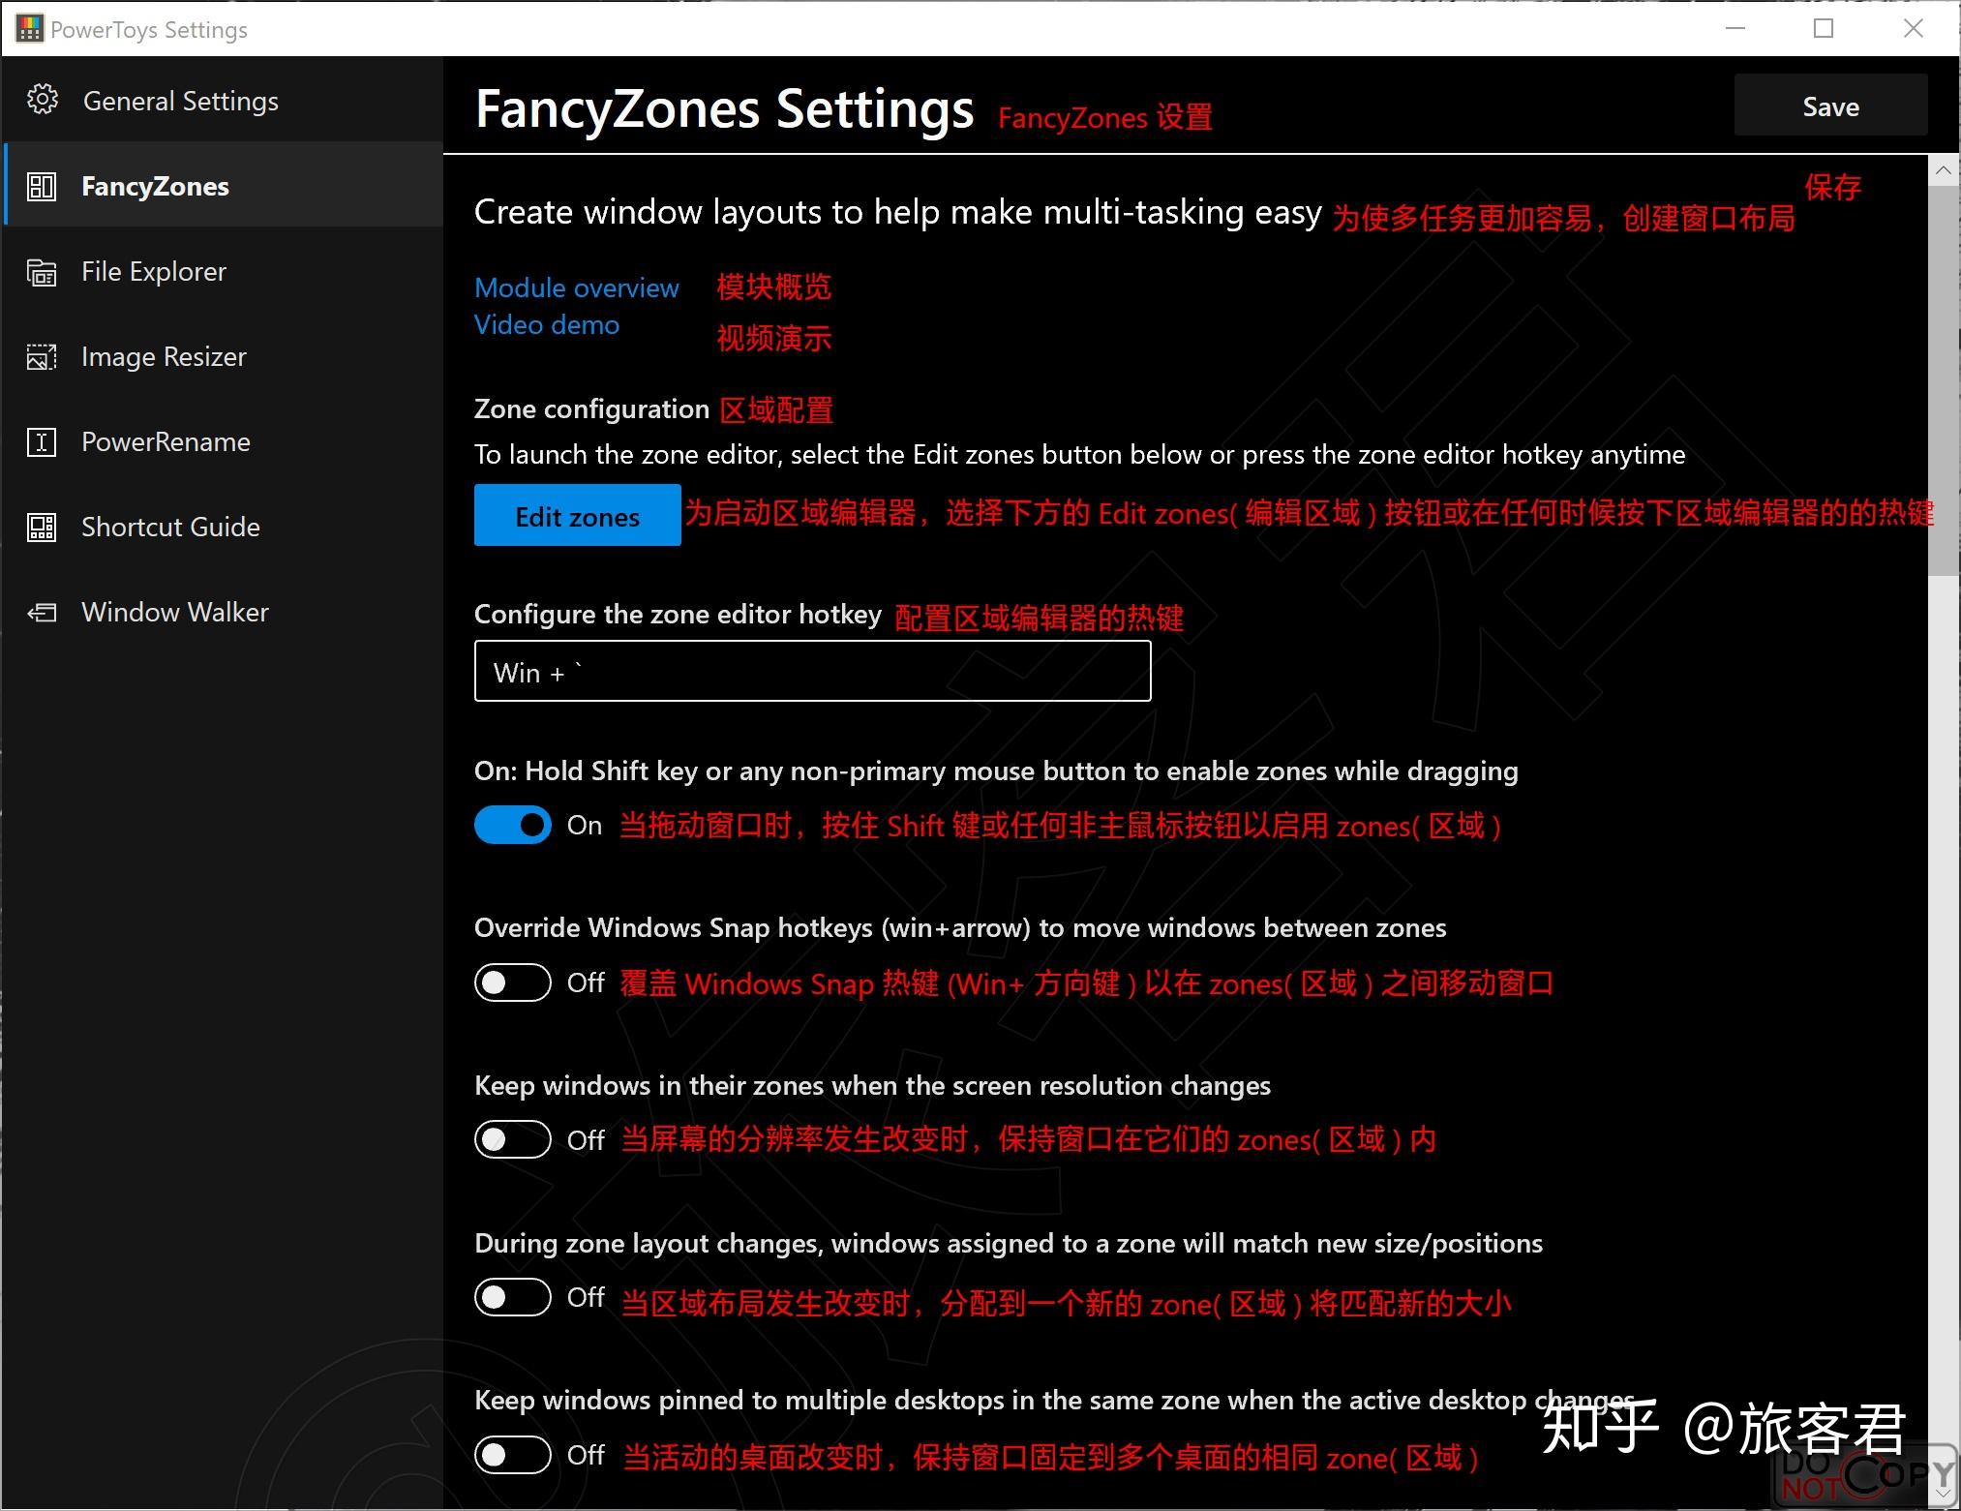Toggle match new size/positions on layout change
Viewport: 1961px width, 1511px height.
pos(512,1297)
